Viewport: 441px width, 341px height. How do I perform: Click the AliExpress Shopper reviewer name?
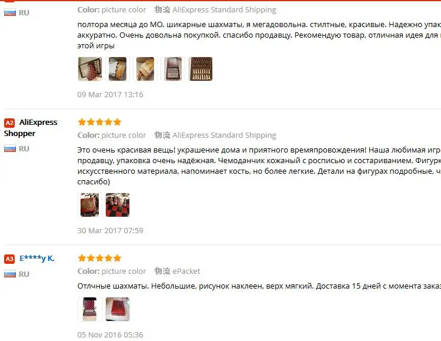pyautogui.click(x=31, y=128)
